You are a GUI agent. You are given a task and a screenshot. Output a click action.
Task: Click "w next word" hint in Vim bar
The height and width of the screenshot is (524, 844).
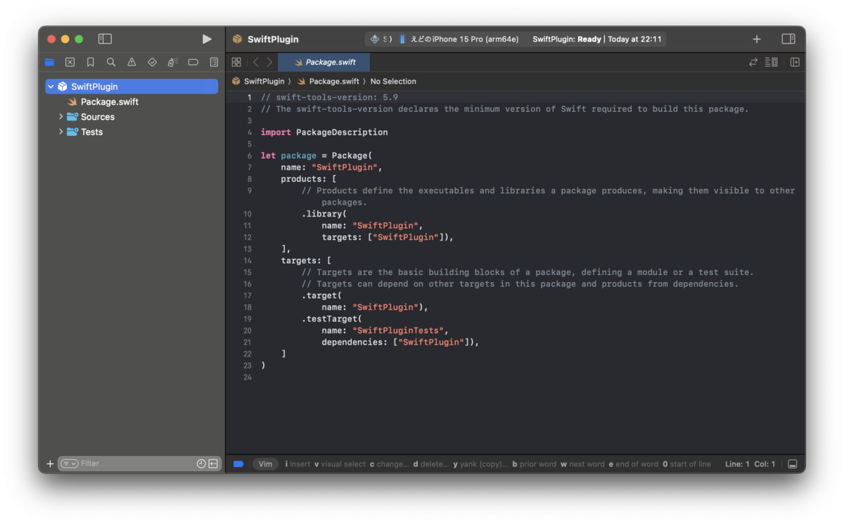(x=582, y=464)
